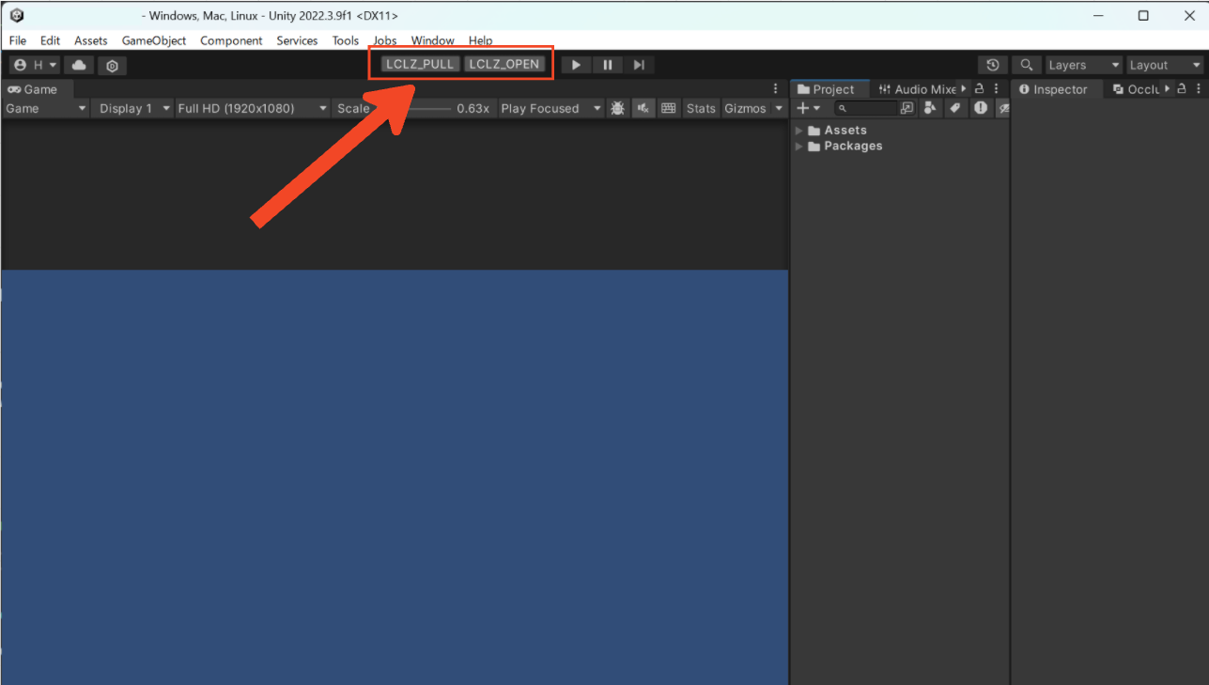The height and width of the screenshot is (685, 1209).
Task: Search by import log type icon
Action: coord(981,108)
